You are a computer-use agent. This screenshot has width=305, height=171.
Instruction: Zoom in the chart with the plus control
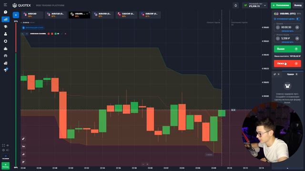pos(147,164)
